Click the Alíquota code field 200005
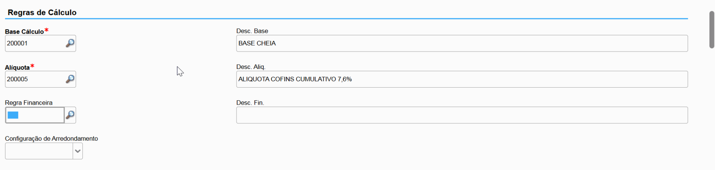Image resolution: width=715 pixels, height=170 pixels. tap(34, 79)
